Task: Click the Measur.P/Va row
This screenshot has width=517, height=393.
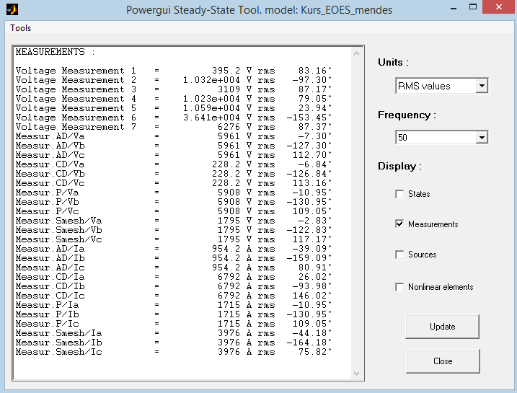Action: pyautogui.click(x=174, y=193)
